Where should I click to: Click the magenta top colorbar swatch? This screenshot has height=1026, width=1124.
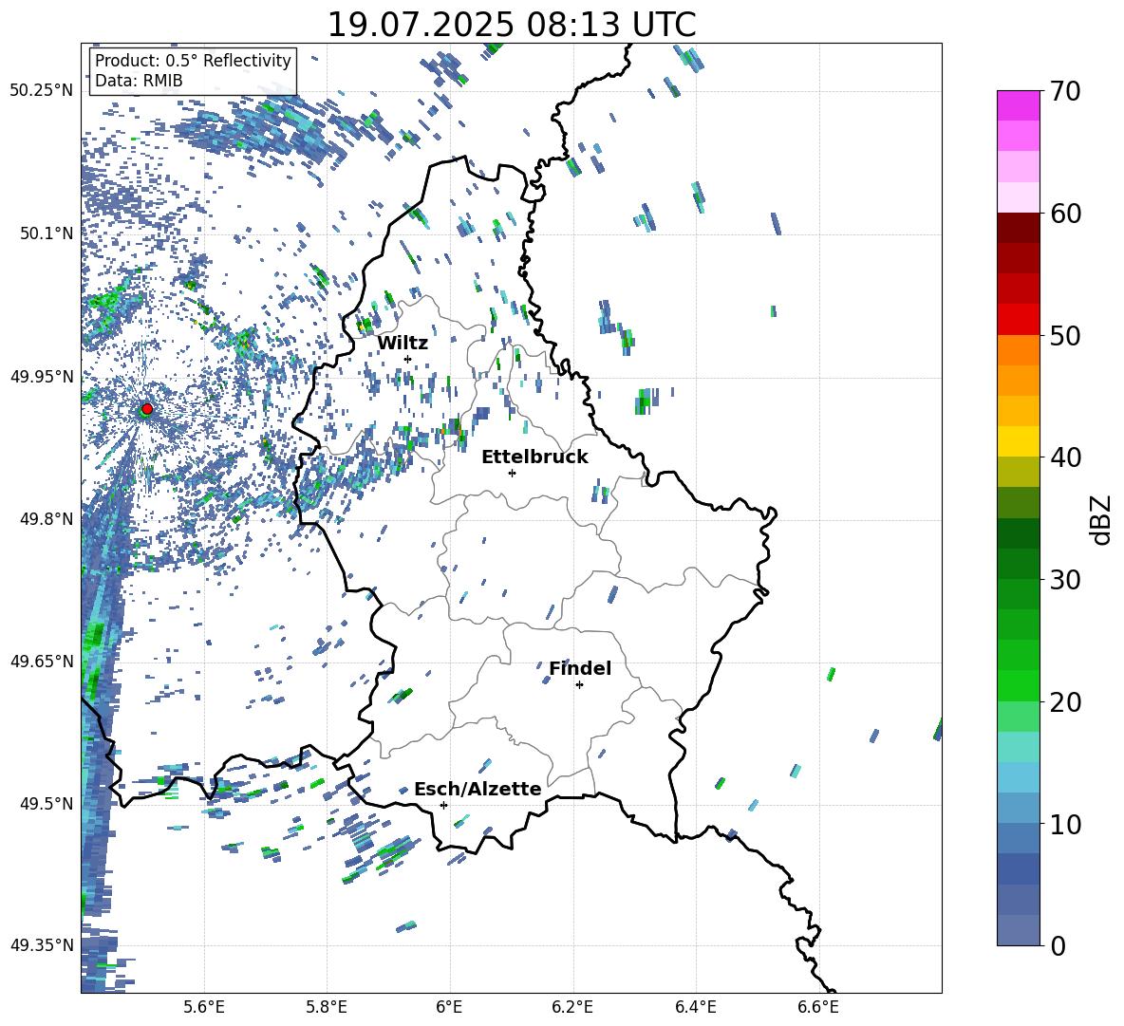click(x=1018, y=105)
